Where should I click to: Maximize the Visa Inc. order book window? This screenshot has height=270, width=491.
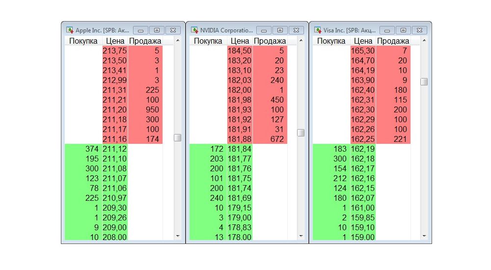[x=403, y=30]
